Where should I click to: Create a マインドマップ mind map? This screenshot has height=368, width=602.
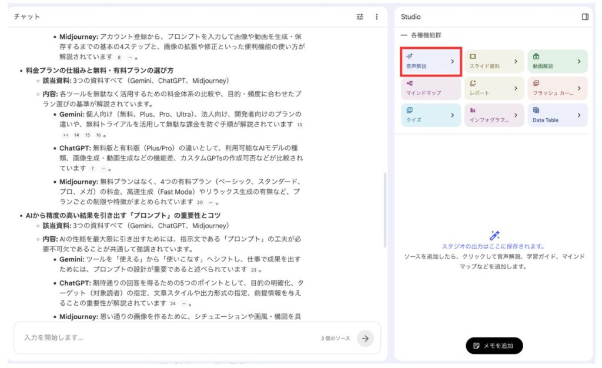tap(431, 88)
